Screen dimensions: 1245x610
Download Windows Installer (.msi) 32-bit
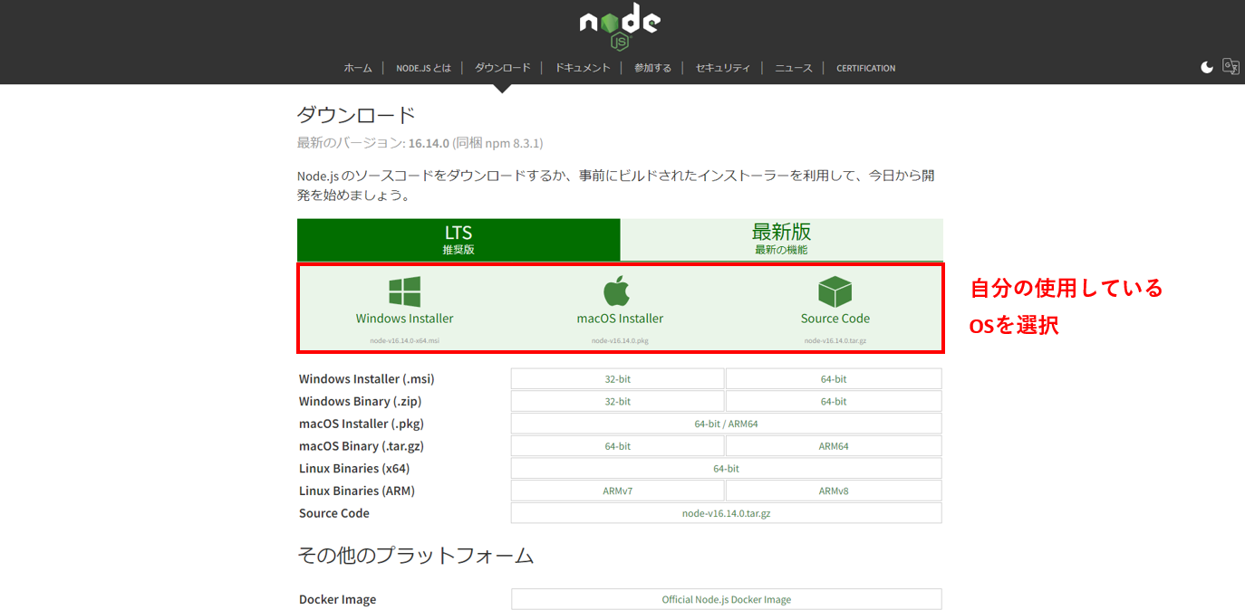(x=618, y=379)
